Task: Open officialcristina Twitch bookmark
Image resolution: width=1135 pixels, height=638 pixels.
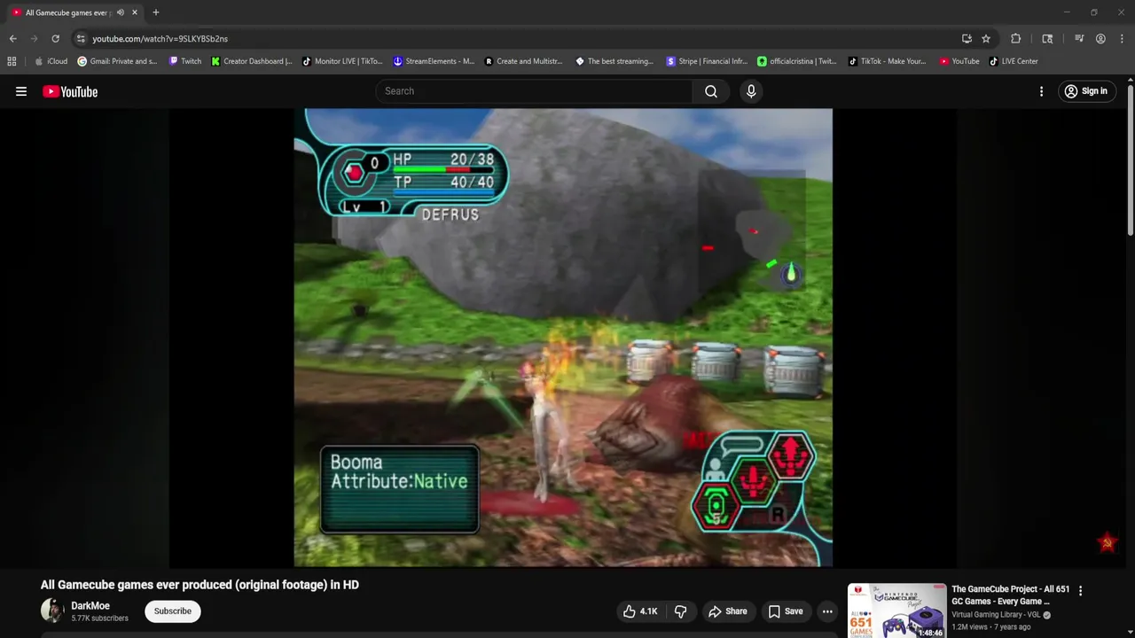Action: [x=797, y=61]
